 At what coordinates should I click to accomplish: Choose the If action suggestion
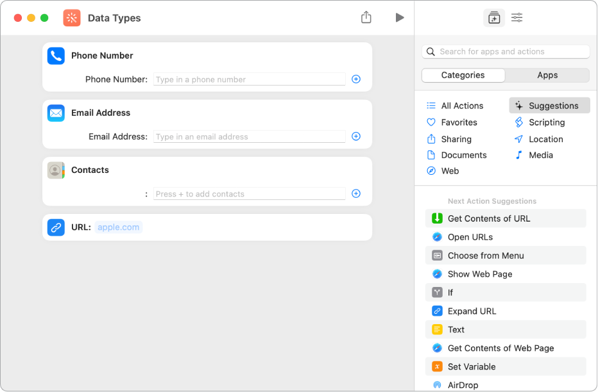coord(450,292)
